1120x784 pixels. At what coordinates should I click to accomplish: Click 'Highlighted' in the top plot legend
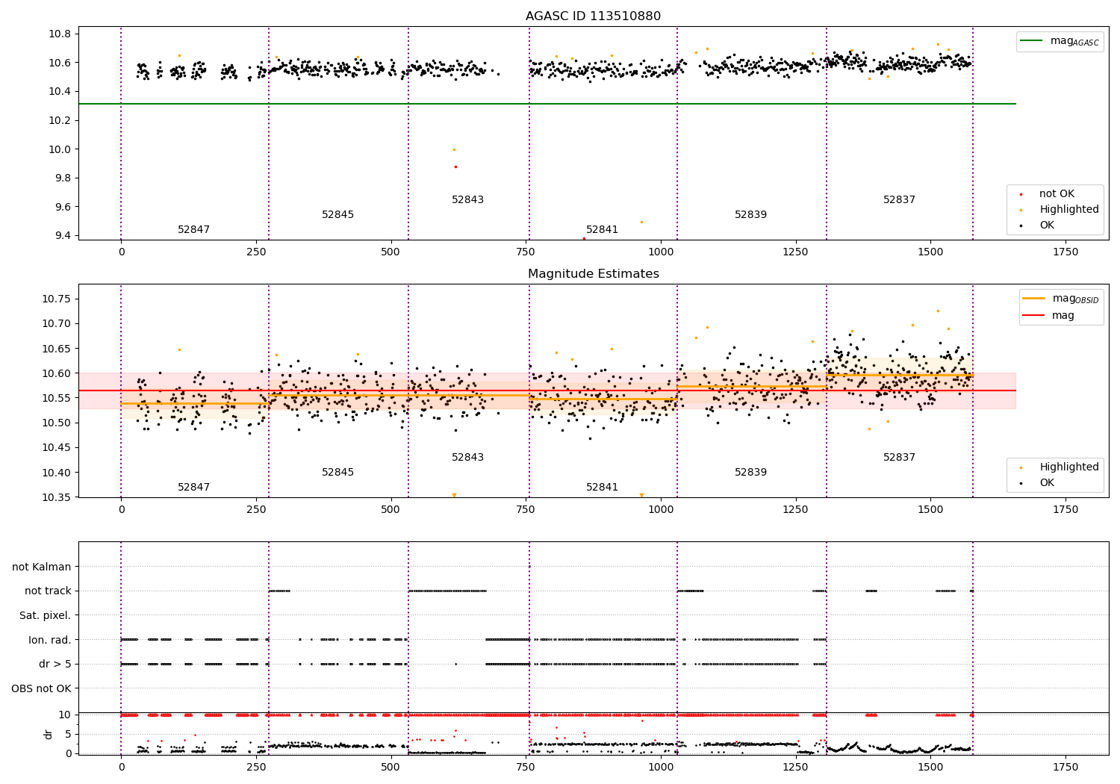pos(1060,210)
